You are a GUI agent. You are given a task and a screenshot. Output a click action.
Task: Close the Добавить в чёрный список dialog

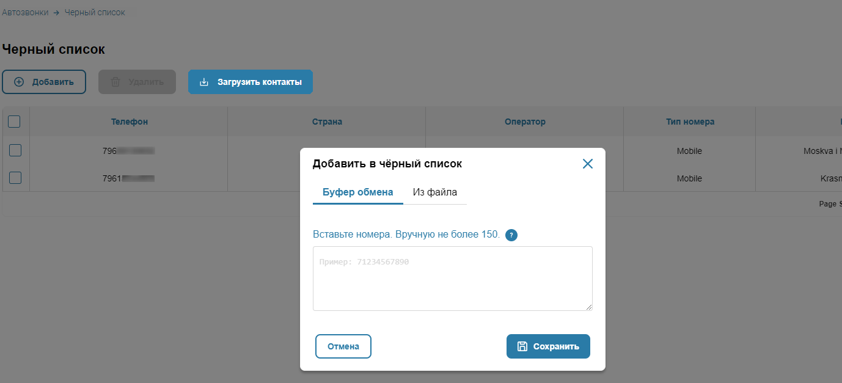pyautogui.click(x=588, y=164)
